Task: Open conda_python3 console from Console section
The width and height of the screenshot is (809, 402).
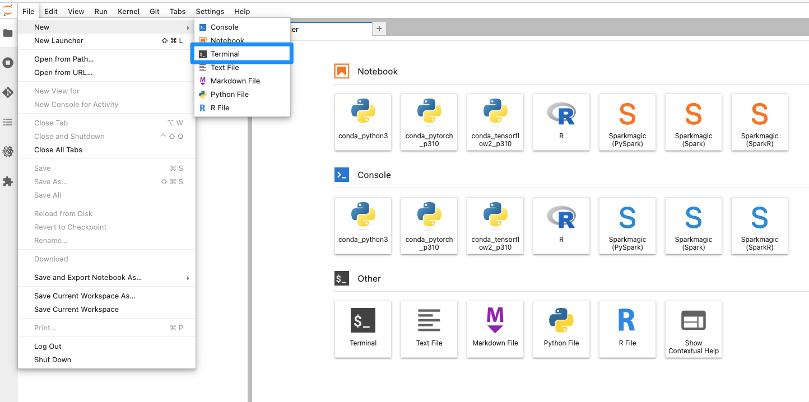Action: click(x=363, y=226)
